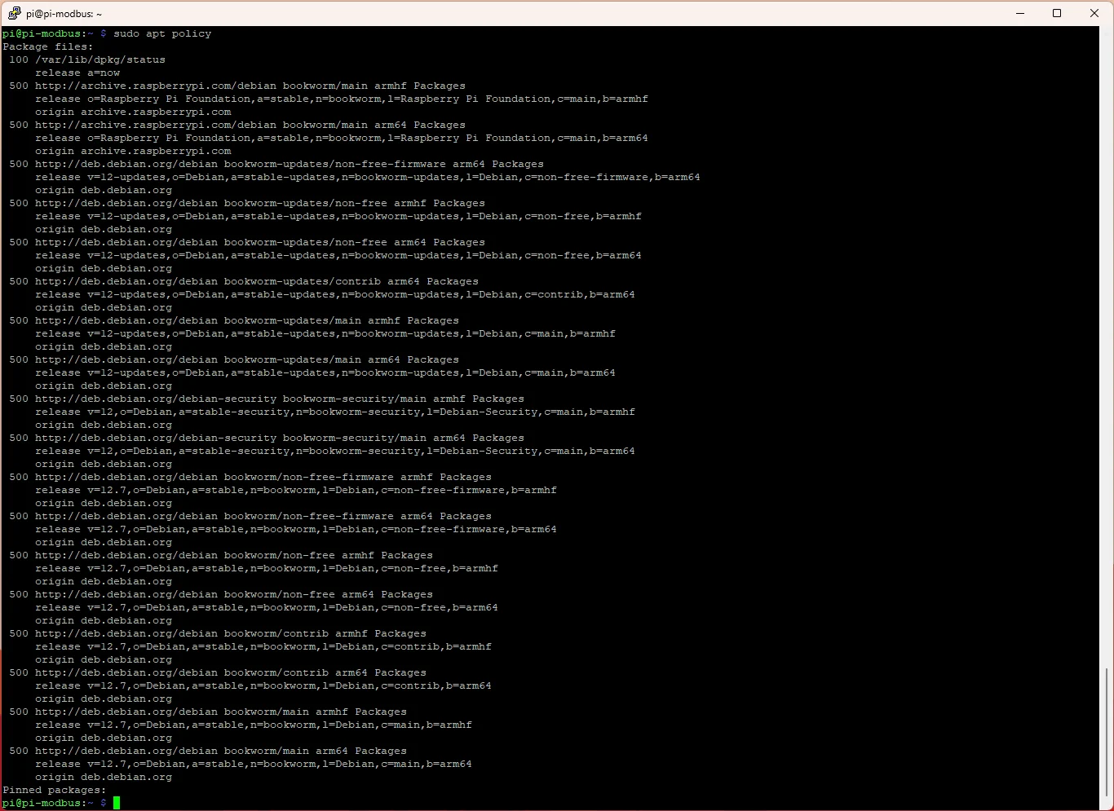Click the bookworm-updates/non-free armhf Packages line
This screenshot has height=811, width=1114.
pyautogui.click(x=247, y=203)
